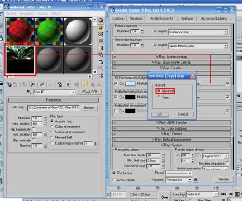Viewport: 242px width, 201px height.
Task: Click the Make Unique icon
Action: 50,85
